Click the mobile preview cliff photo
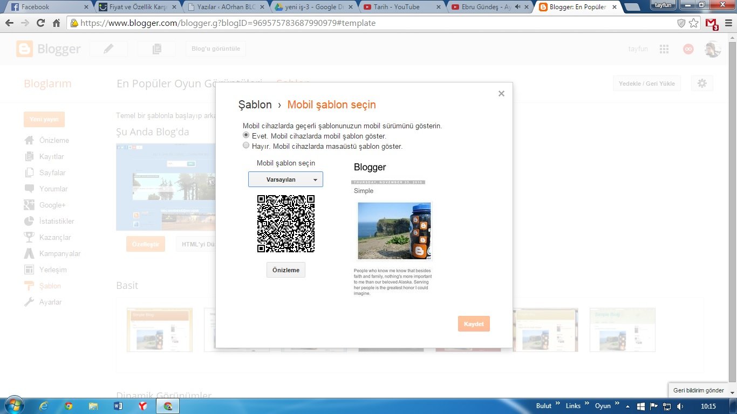This screenshot has height=414, width=737. tap(394, 231)
